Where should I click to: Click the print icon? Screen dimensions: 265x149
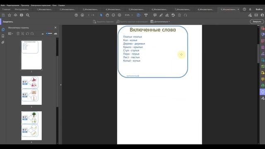22,15
